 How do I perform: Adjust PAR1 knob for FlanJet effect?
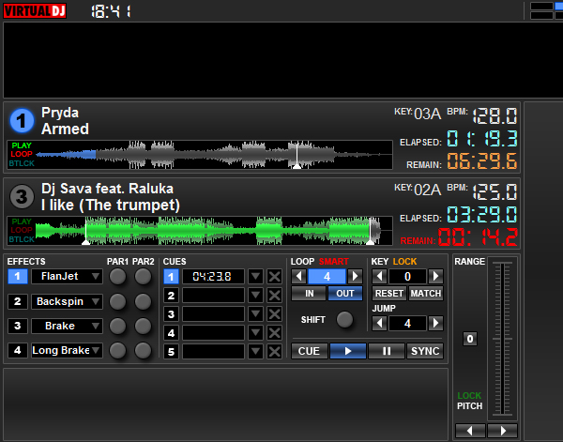coord(118,277)
